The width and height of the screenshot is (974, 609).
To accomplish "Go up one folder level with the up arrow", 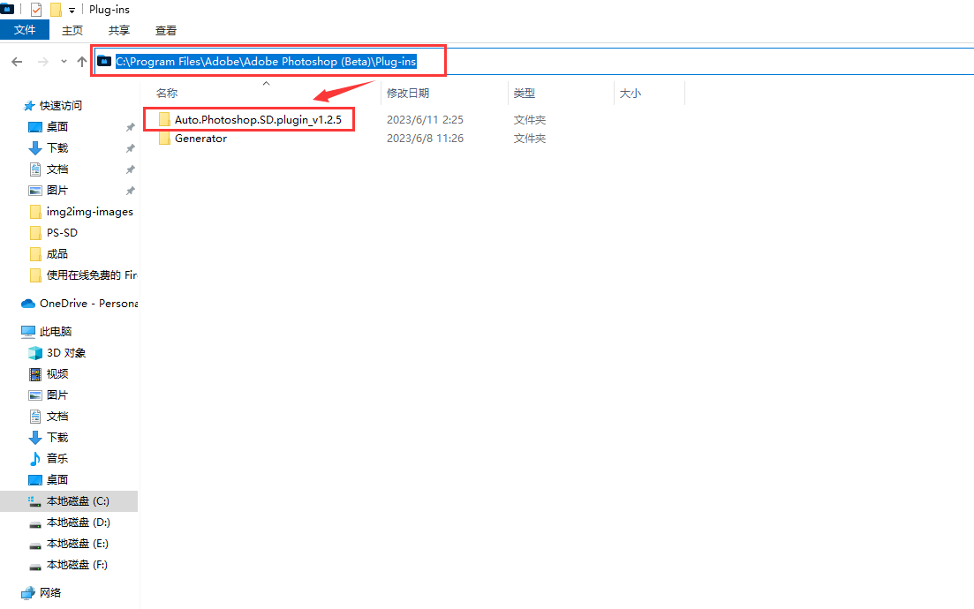I will click(x=82, y=61).
